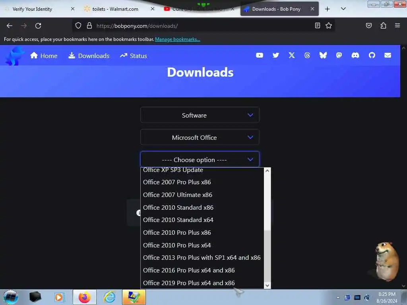Viewport: 407px width, 305px height.
Task: Go to Home in site navigation
Action: coord(44,56)
